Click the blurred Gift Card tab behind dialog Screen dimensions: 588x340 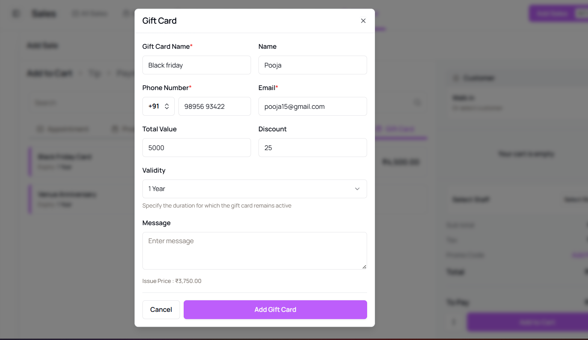pyautogui.click(x=401, y=129)
